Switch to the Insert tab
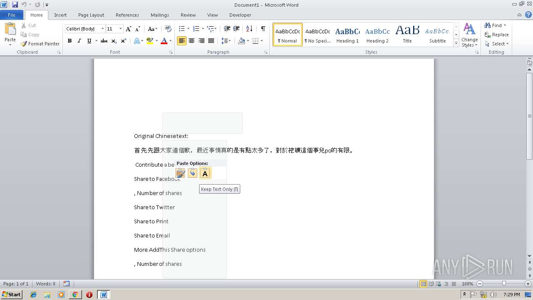 tap(60, 15)
